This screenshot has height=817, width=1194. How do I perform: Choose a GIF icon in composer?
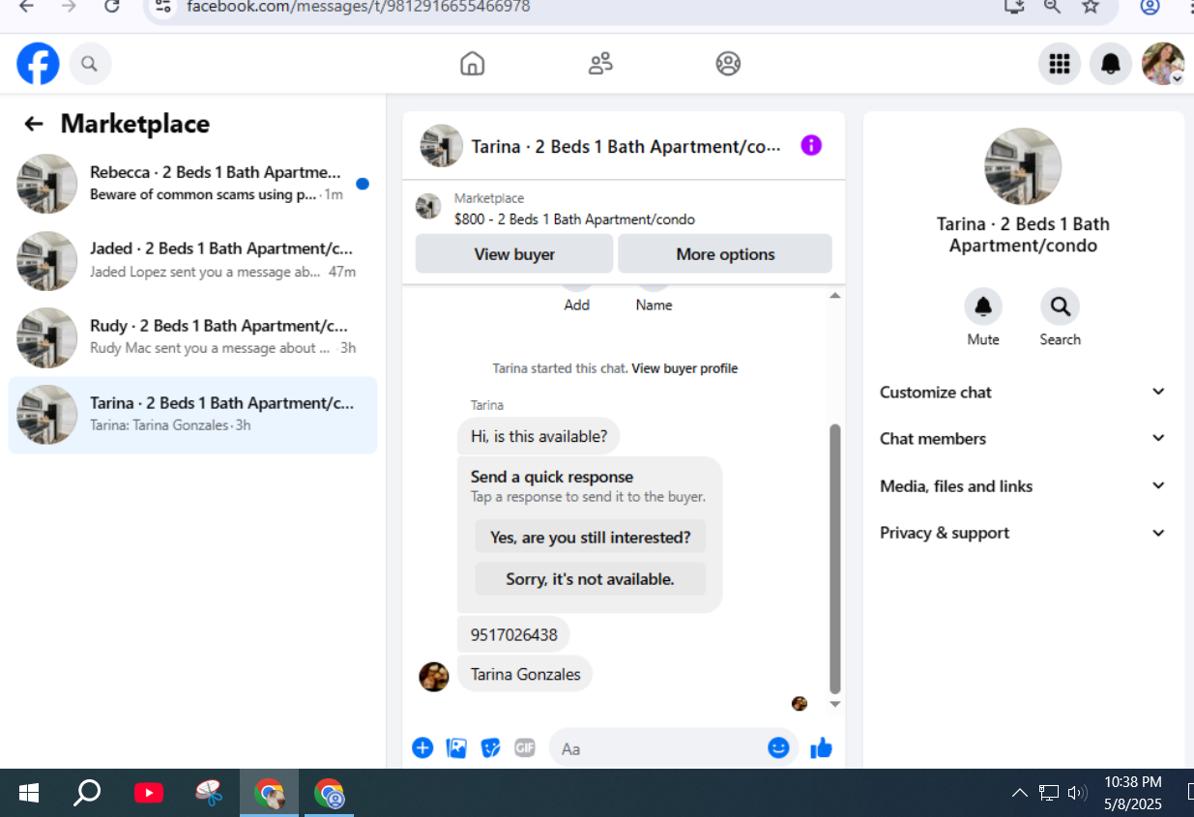(524, 747)
